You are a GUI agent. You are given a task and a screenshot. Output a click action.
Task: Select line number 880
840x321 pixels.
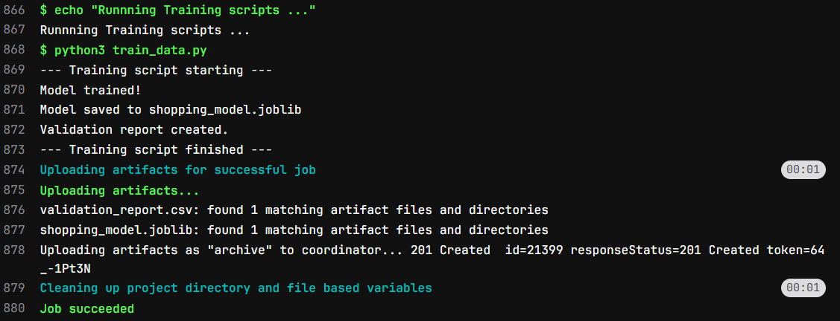pos(15,308)
